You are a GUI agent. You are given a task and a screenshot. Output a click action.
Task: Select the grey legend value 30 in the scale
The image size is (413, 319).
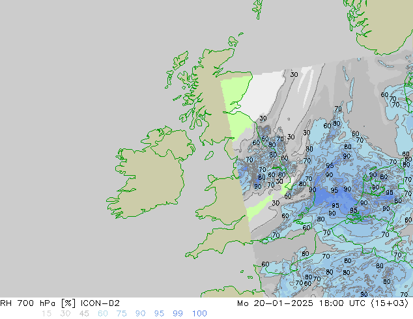coord(65,314)
